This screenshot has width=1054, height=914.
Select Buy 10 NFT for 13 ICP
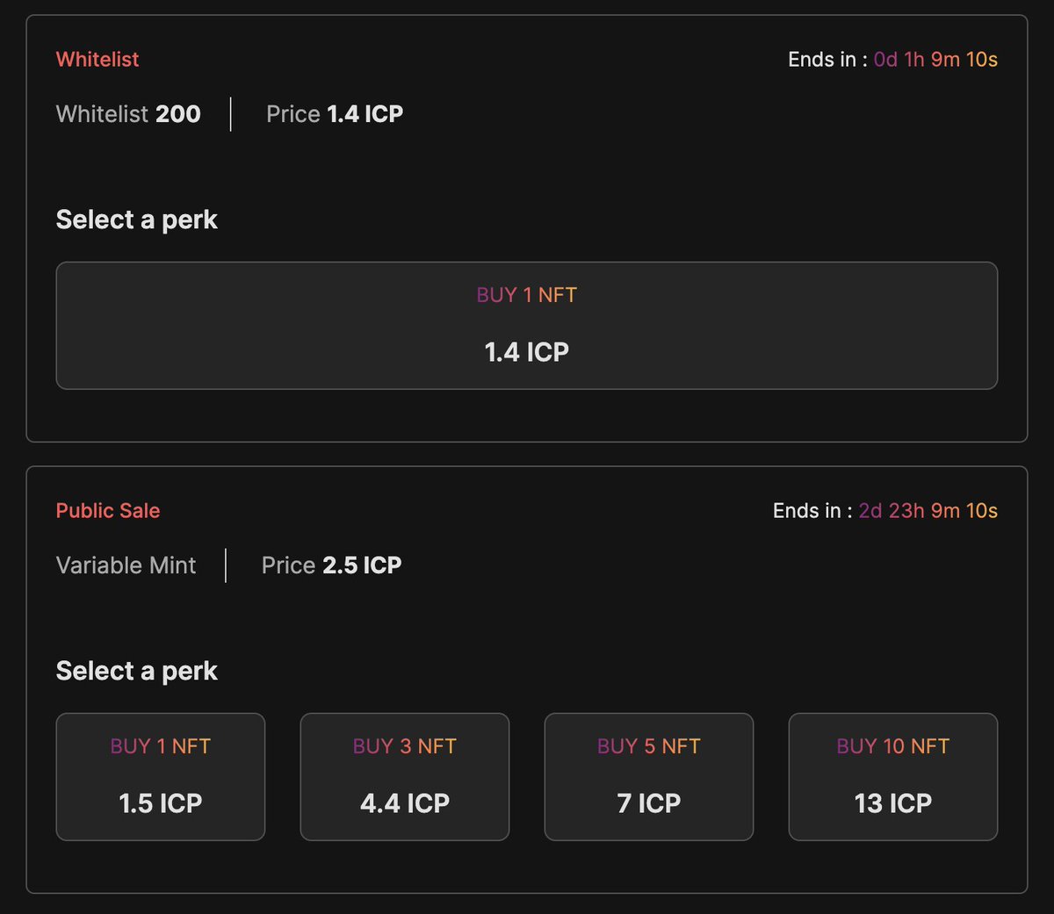(x=893, y=776)
